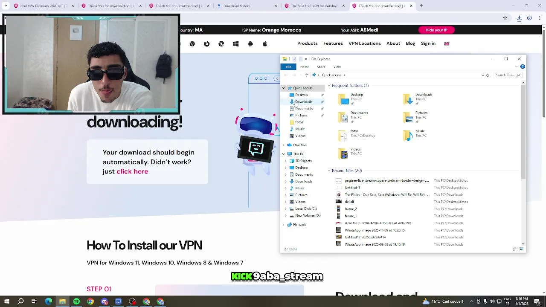Expand the File Explorer ribbon chevron
Image resolution: width=546 pixels, height=307 pixels.
tap(517, 67)
